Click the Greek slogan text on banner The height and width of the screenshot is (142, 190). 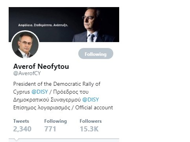pyautogui.click(x=43, y=25)
